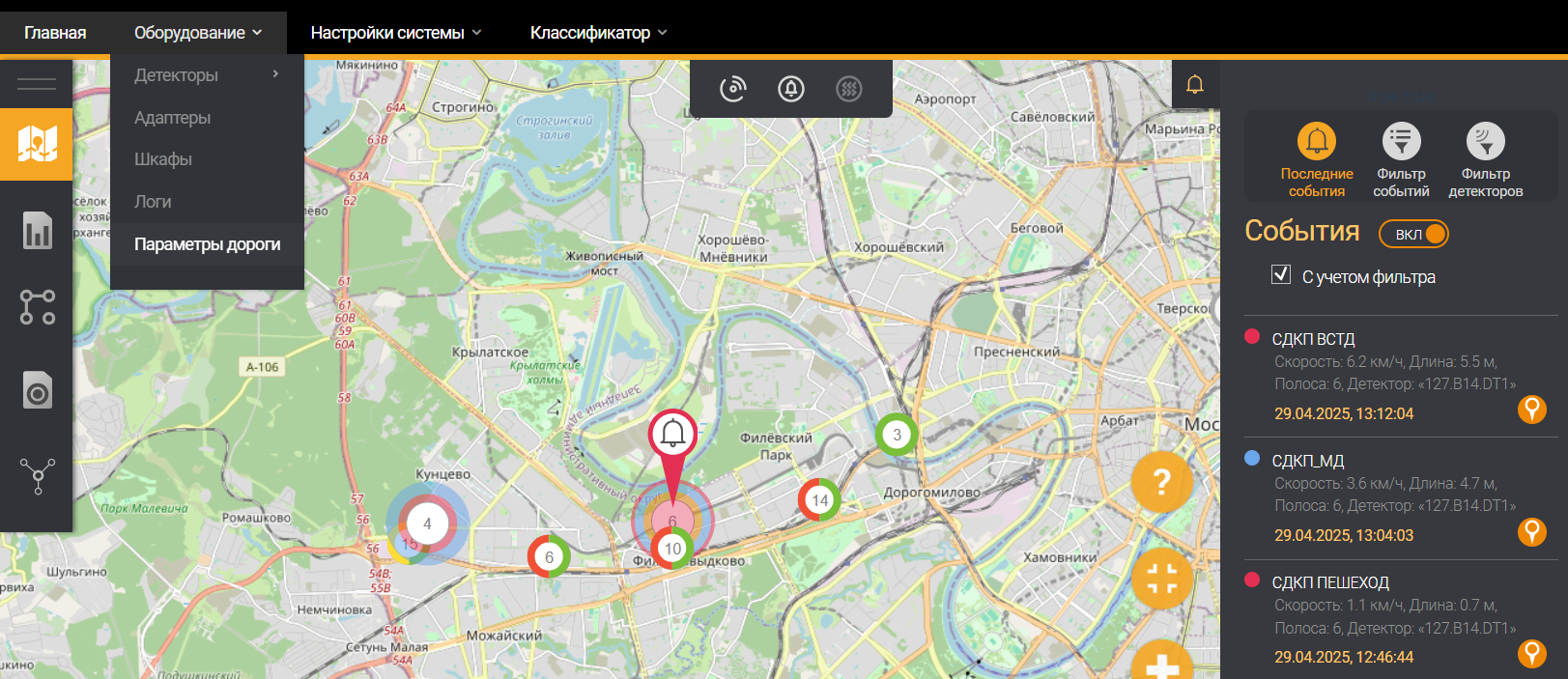Click the Дорогомилово label on the map
This screenshot has height=679, width=1568.
click(931, 493)
